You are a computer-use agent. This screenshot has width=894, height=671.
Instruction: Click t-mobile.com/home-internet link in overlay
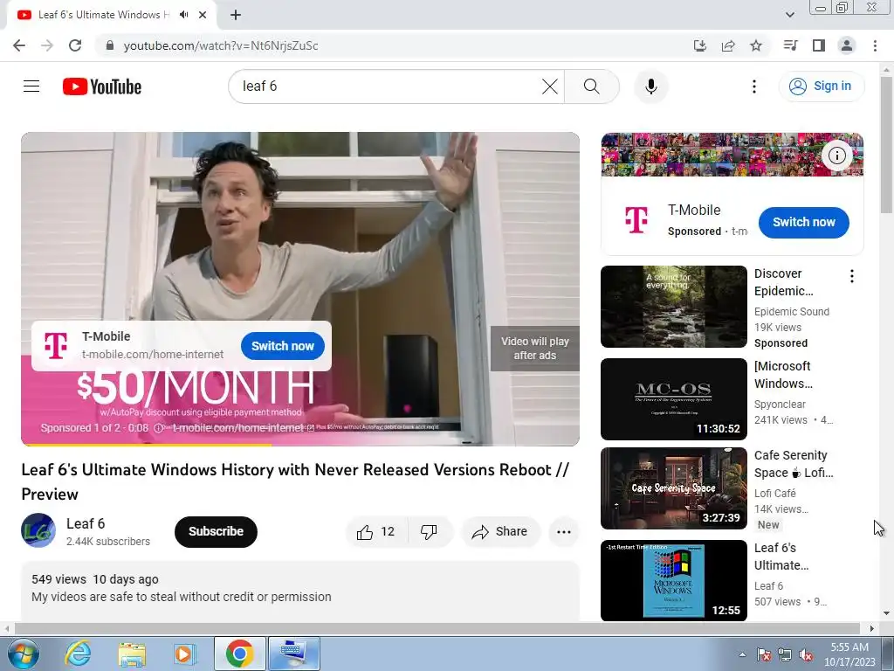click(x=153, y=355)
